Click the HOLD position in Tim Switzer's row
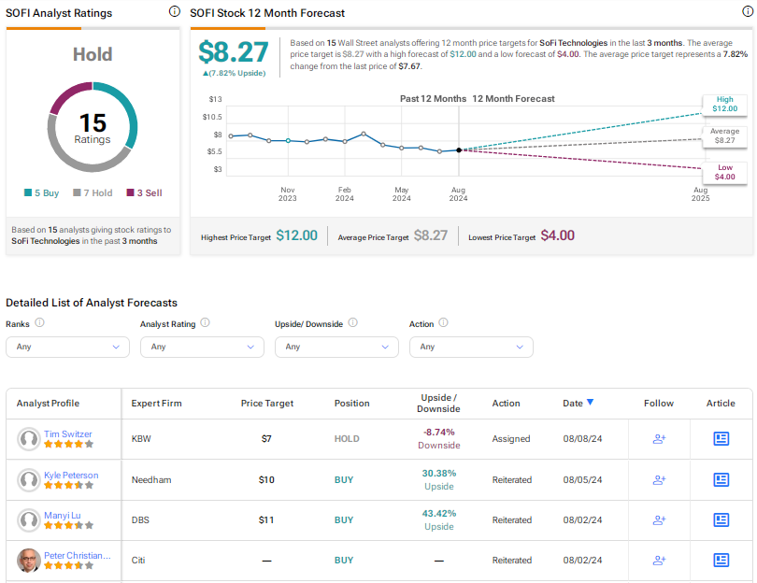Screen dimensions: 757x583 point(347,439)
